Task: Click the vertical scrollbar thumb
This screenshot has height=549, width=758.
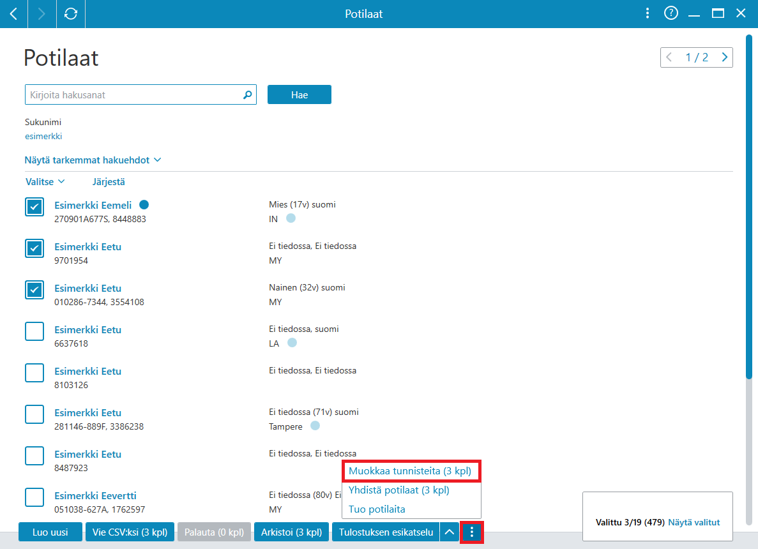Action: pyautogui.click(x=749, y=206)
